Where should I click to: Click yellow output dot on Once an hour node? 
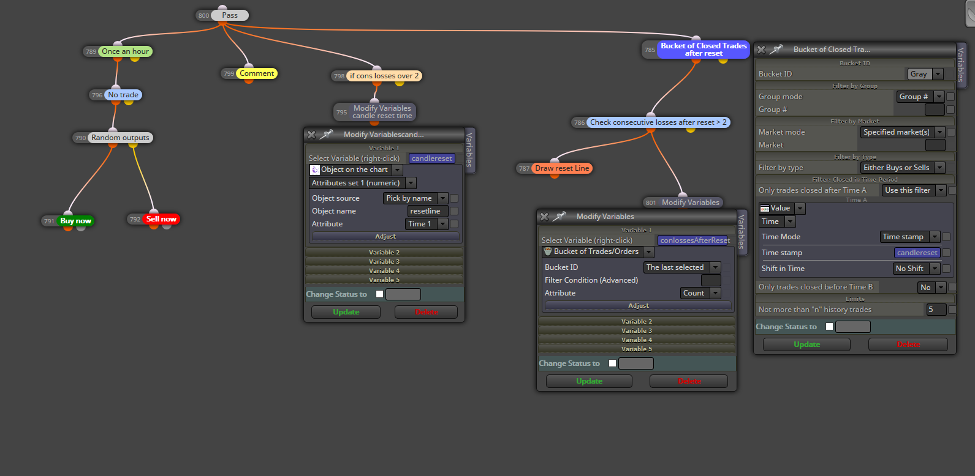(x=135, y=59)
